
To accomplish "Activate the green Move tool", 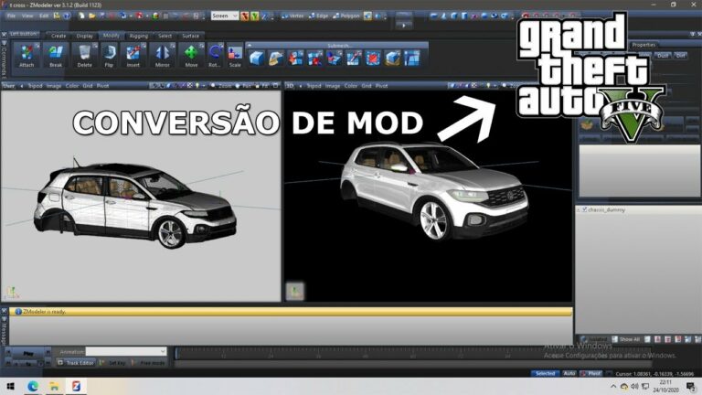I will click(191, 56).
